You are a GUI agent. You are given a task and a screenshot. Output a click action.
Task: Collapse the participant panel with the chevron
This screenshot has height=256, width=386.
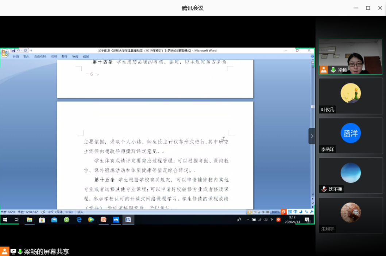pyautogui.click(x=312, y=136)
